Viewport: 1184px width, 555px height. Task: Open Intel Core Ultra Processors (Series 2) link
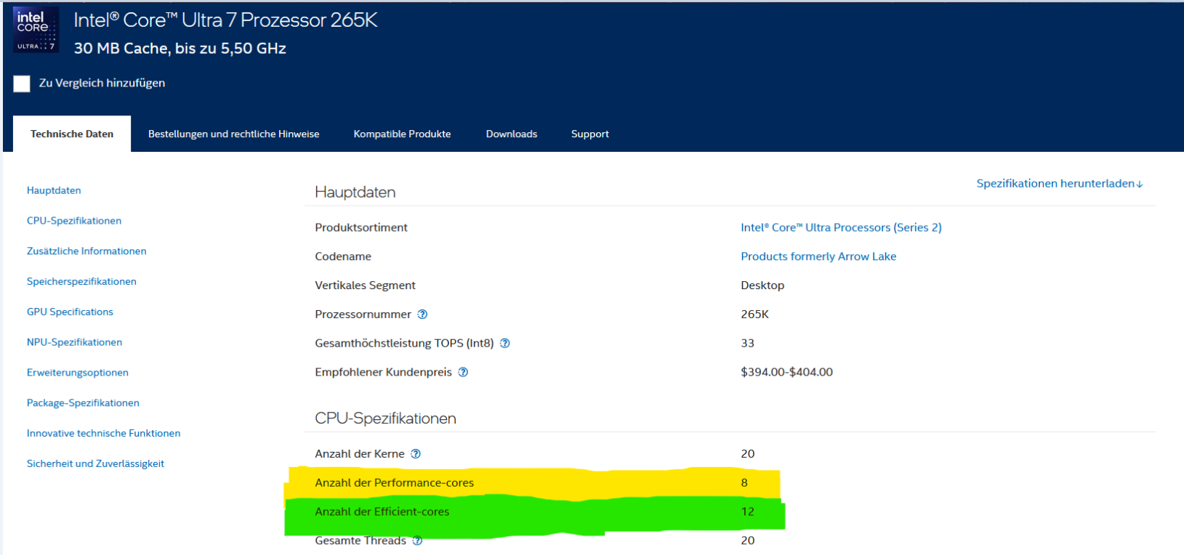(x=841, y=227)
